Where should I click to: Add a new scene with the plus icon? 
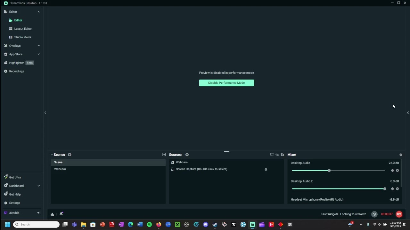pyautogui.click(x=70, y=155)
